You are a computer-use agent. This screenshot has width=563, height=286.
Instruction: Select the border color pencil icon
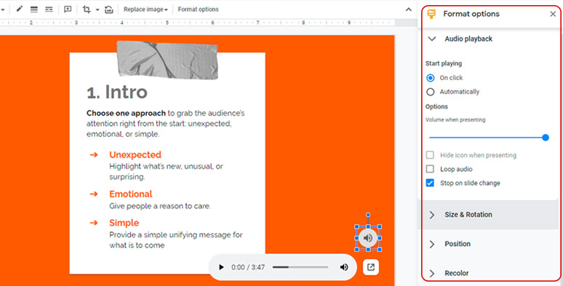pos(20,9)
